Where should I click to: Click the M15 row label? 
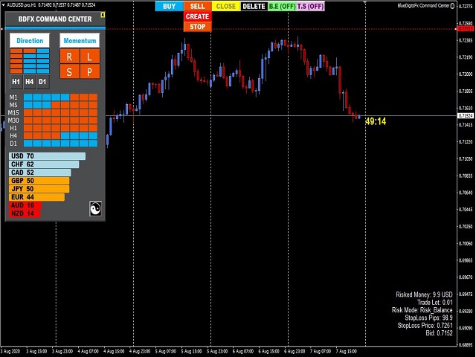point(13,112)
